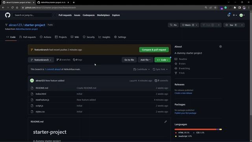This screenshot has height=142, width=252.
Task: Open the user avatar menu
Action: [242, 15]
